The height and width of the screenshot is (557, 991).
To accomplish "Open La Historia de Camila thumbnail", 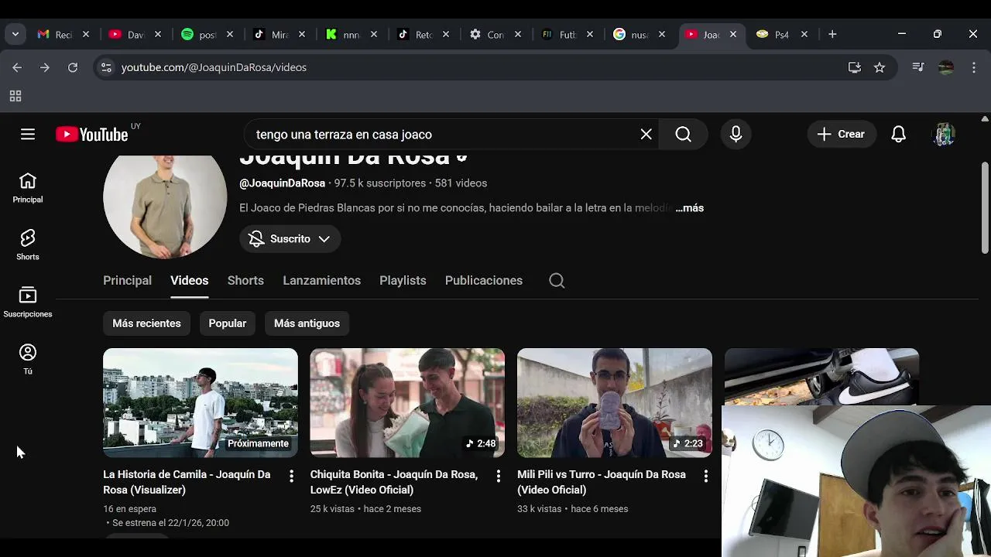I will click(x=201, y=403).
